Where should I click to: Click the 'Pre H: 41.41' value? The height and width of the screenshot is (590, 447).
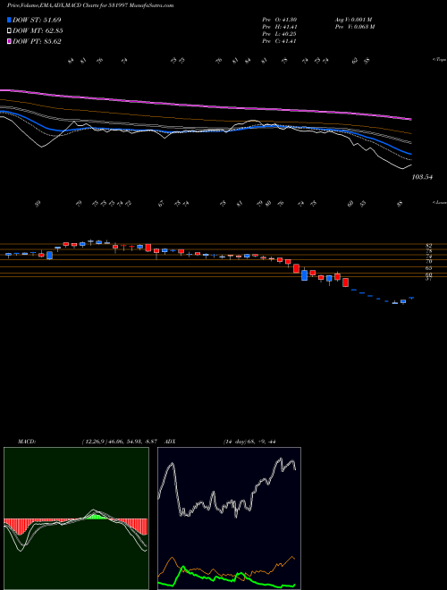click(x=280, y=27)
